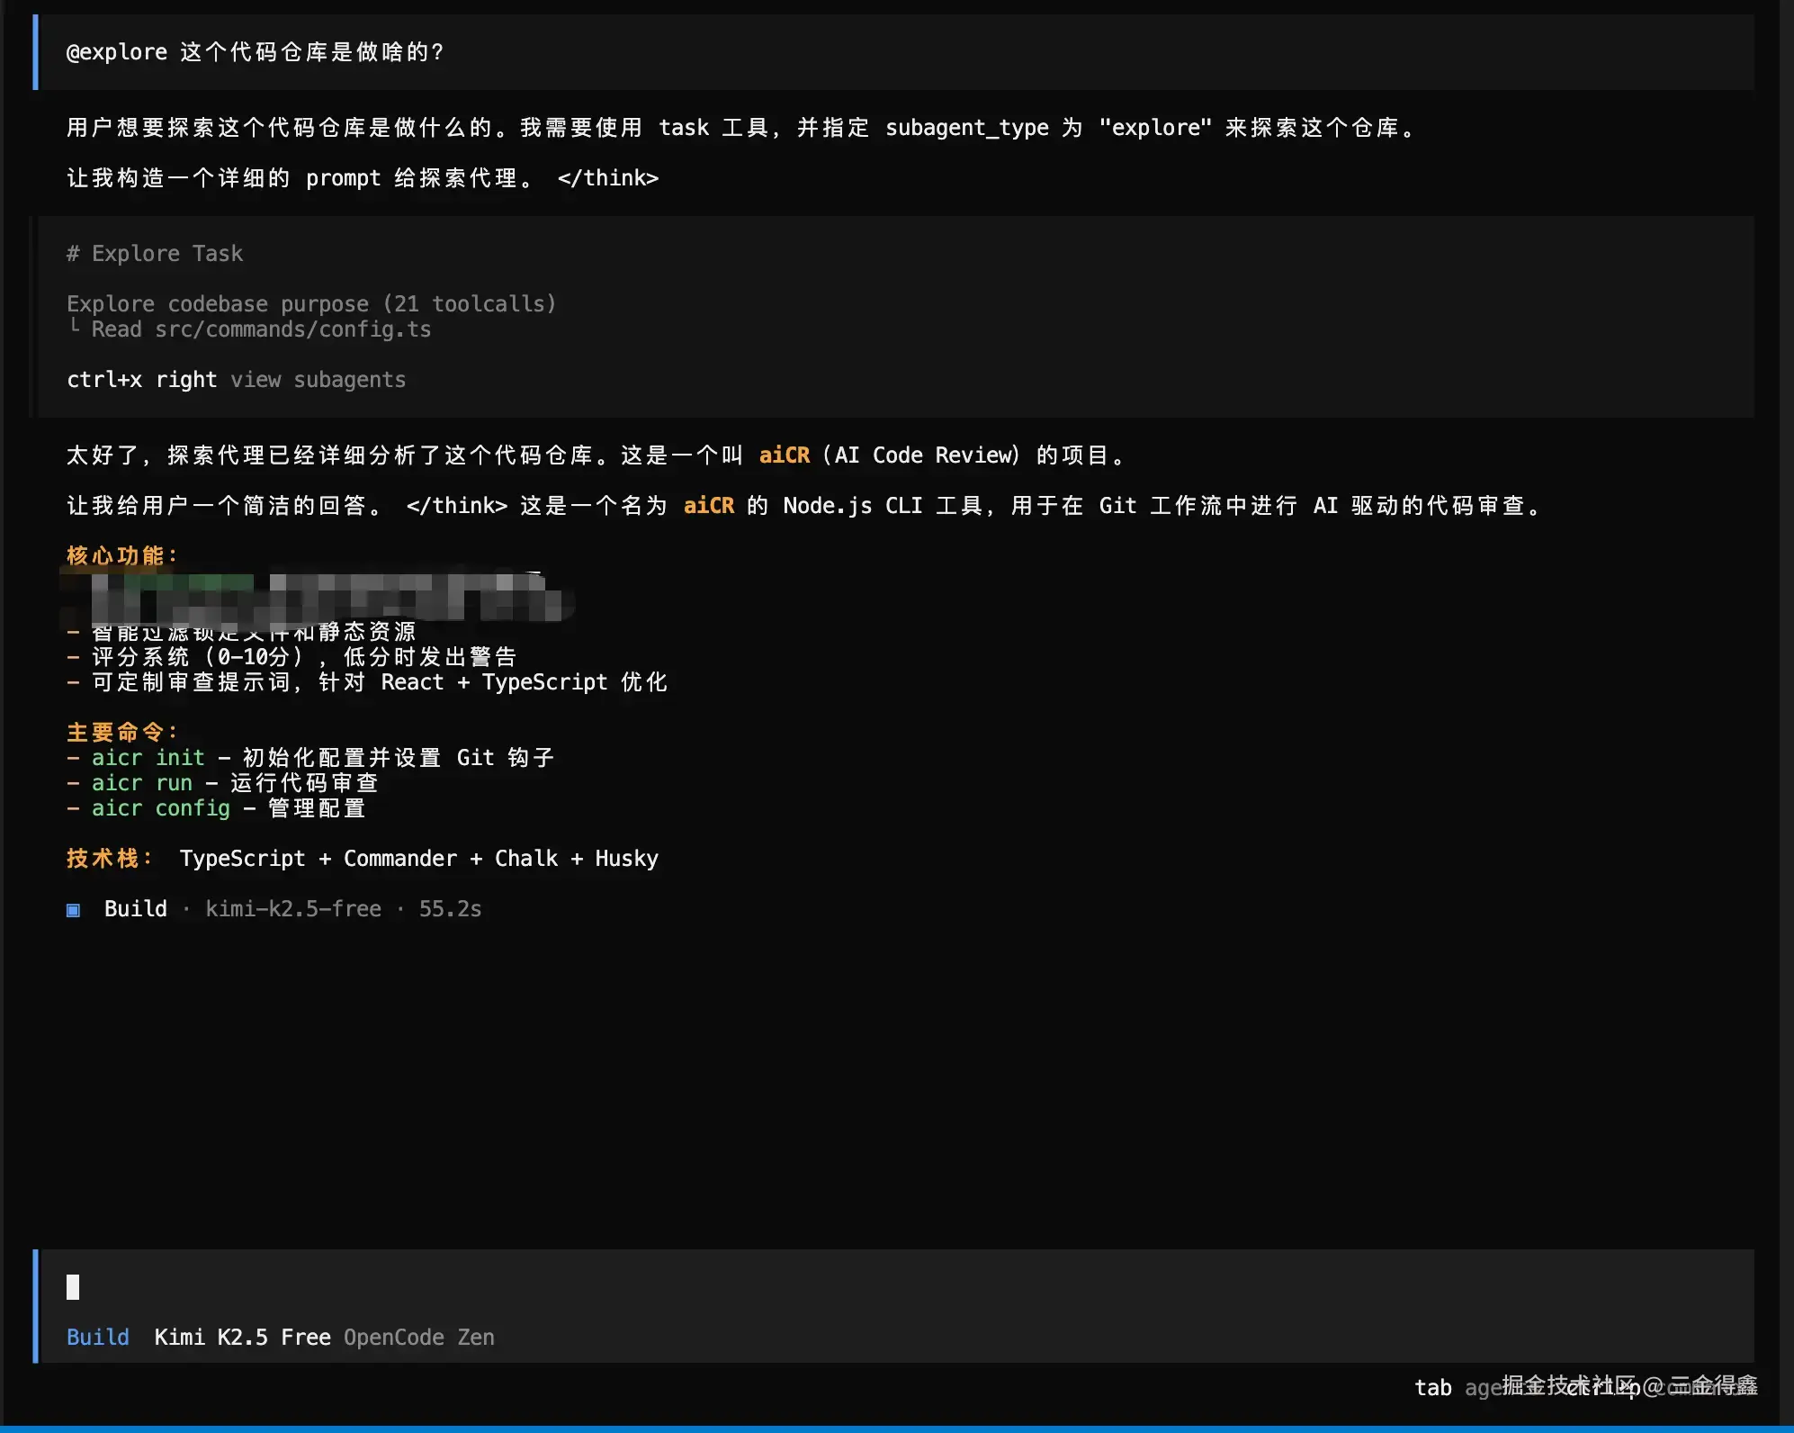This screenshot has width=1794, height=1433.
Task: Click the orange aiCR name in answer
Action: click(x=708, y=506)
